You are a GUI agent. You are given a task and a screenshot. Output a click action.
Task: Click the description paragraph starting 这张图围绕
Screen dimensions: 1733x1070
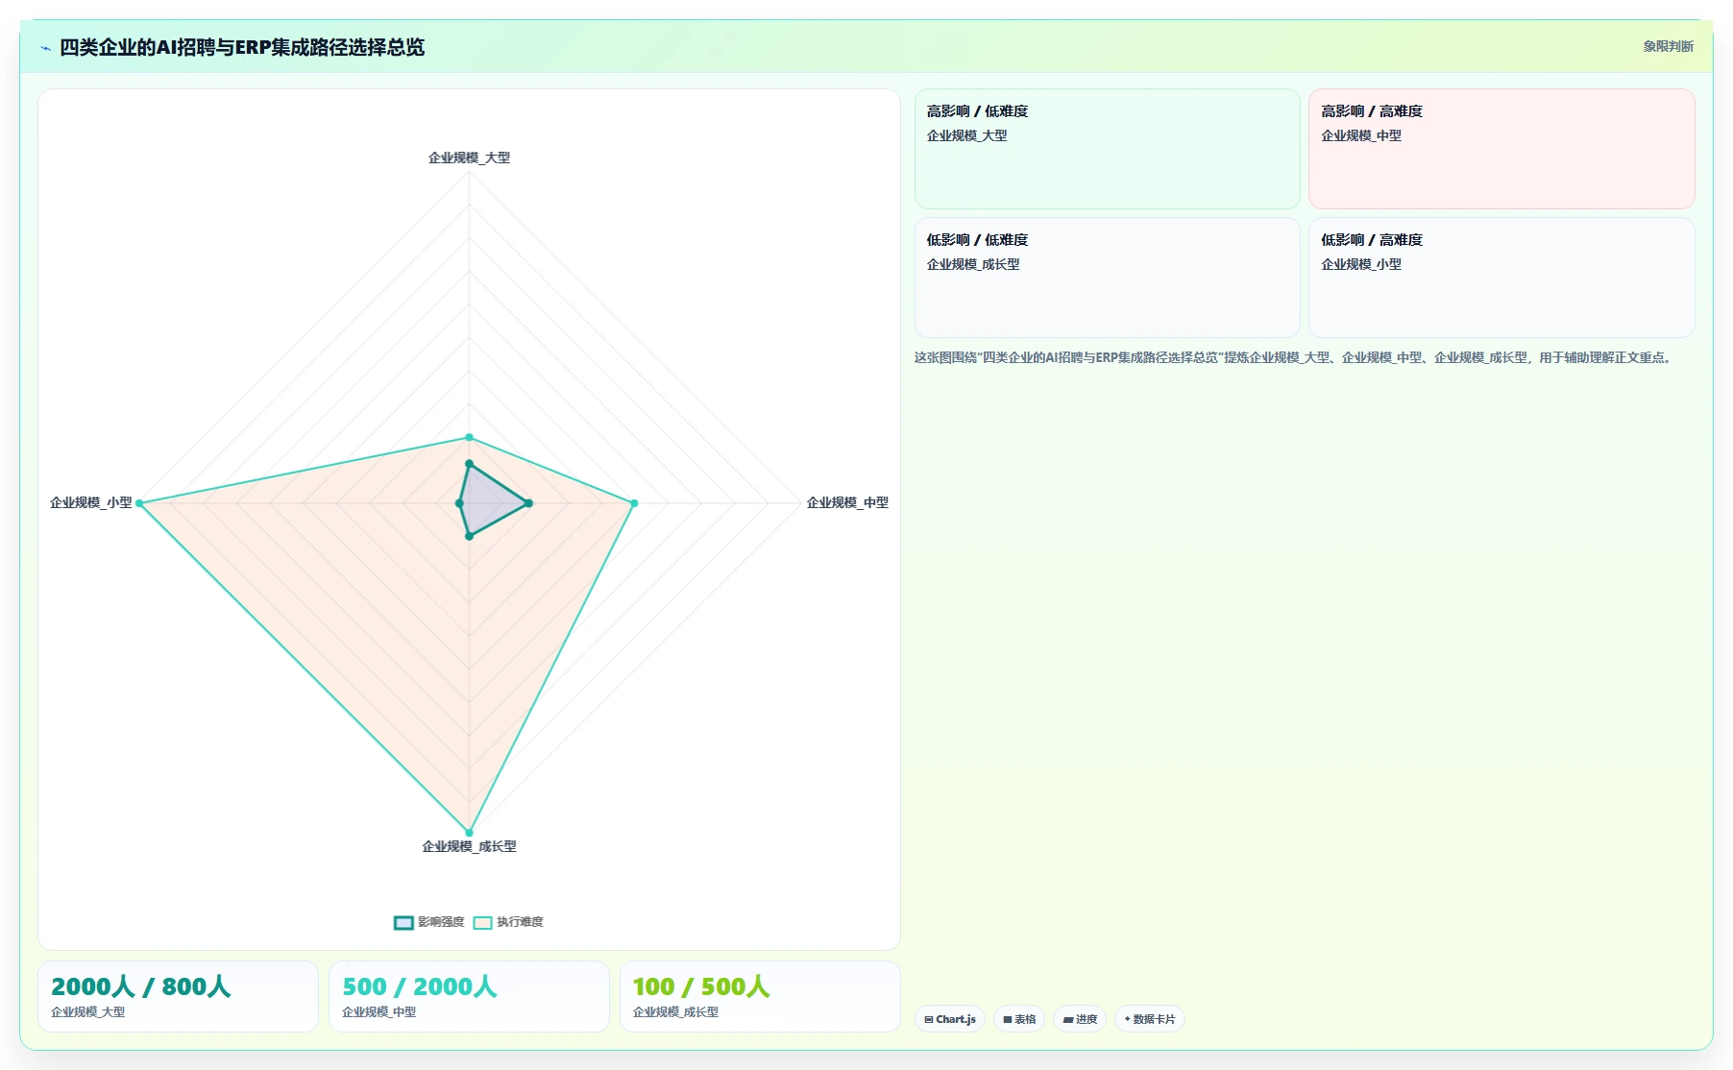coord(1295,357)
